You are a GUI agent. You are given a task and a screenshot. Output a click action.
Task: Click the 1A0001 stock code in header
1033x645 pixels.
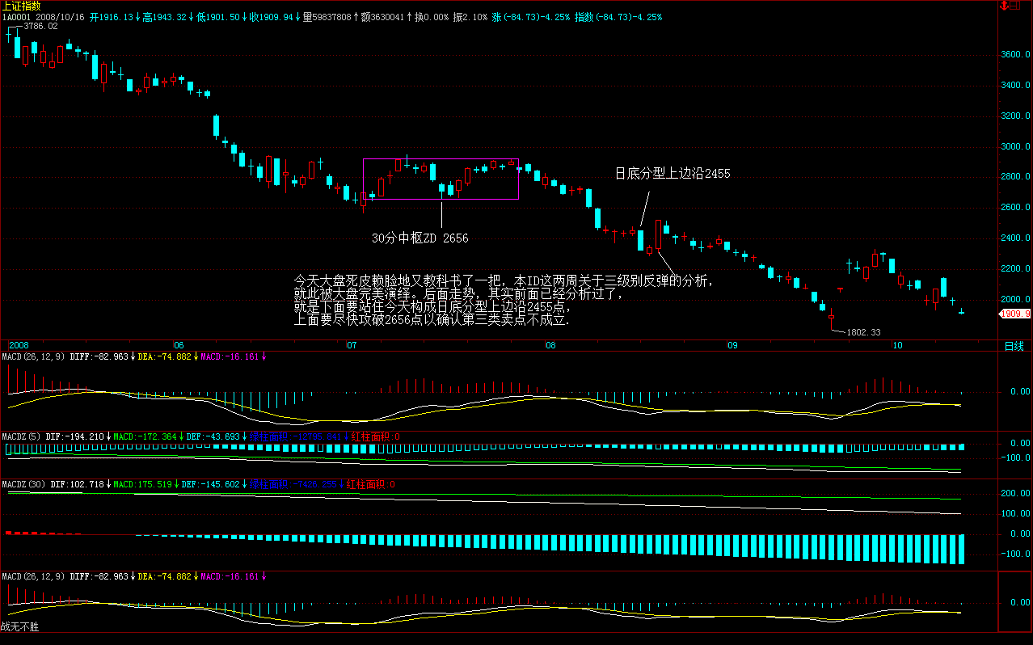16,17
